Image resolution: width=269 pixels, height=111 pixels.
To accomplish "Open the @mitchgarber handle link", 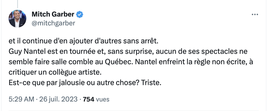I will coord(53,23).
